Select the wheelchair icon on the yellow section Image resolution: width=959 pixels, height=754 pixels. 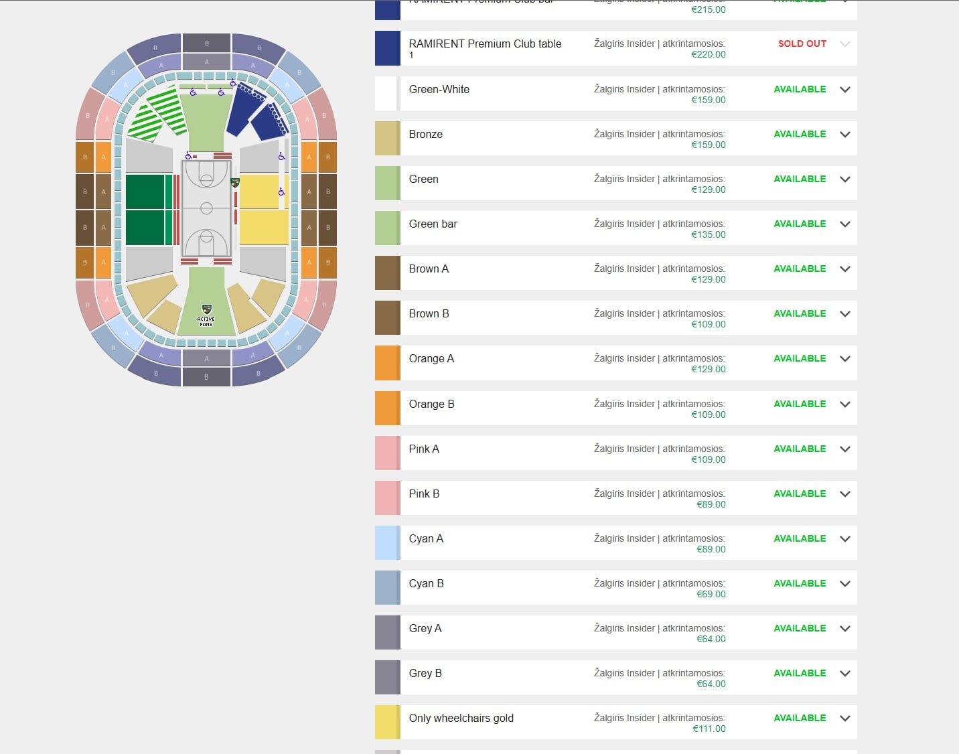(281, 192)
